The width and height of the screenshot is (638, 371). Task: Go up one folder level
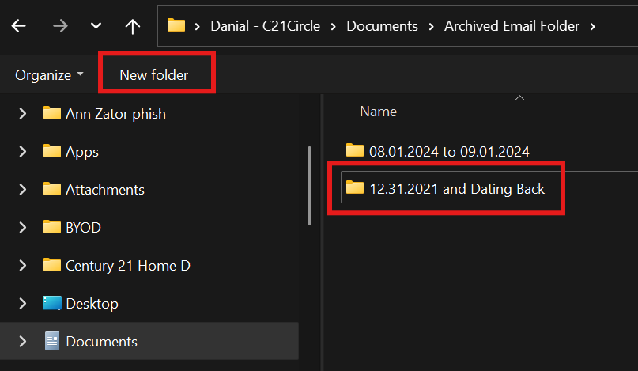(x=133, y=26)
